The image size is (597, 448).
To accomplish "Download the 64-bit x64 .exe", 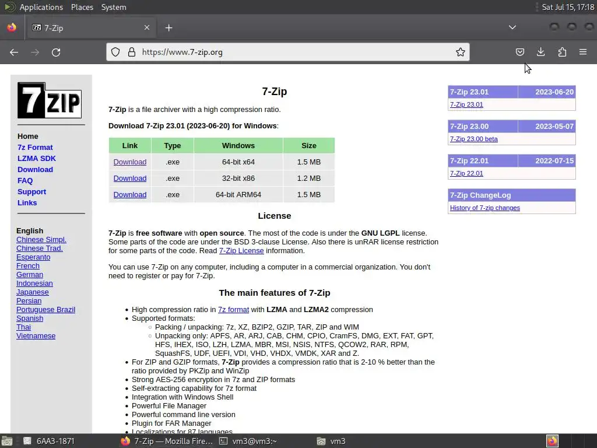I will (130, 162).
